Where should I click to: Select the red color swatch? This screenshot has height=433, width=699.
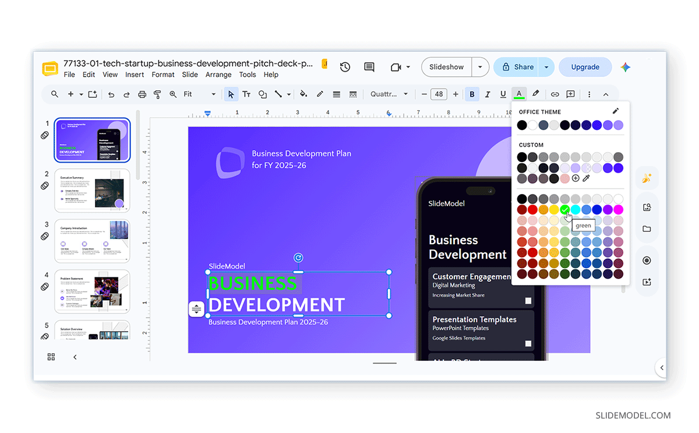533,210
